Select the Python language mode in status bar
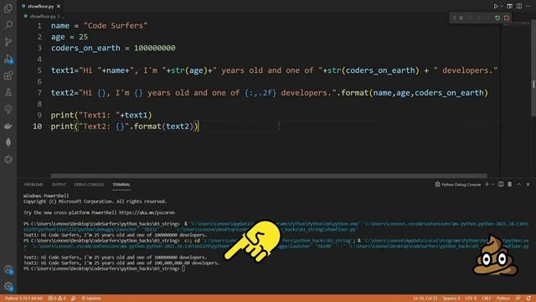 pos(502,299)
